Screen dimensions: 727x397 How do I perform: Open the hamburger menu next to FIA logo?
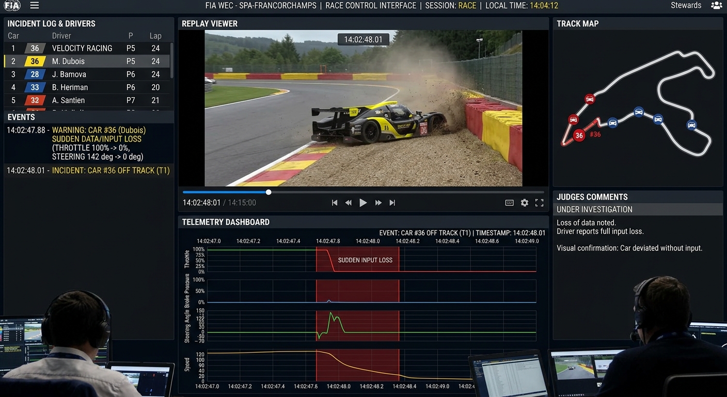(35, 5)
